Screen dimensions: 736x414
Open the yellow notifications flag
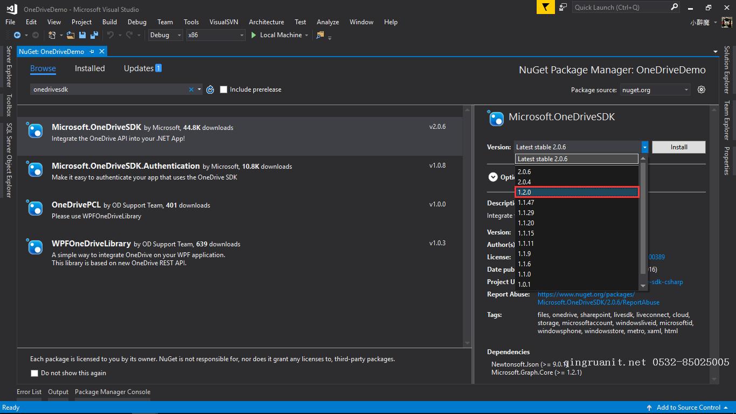[546, 7]
